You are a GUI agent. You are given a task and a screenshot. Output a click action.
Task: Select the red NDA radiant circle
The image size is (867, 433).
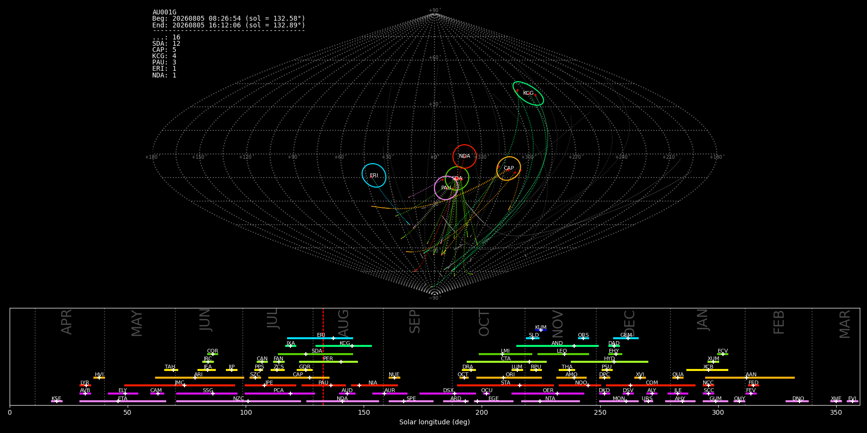coord(464,156)
